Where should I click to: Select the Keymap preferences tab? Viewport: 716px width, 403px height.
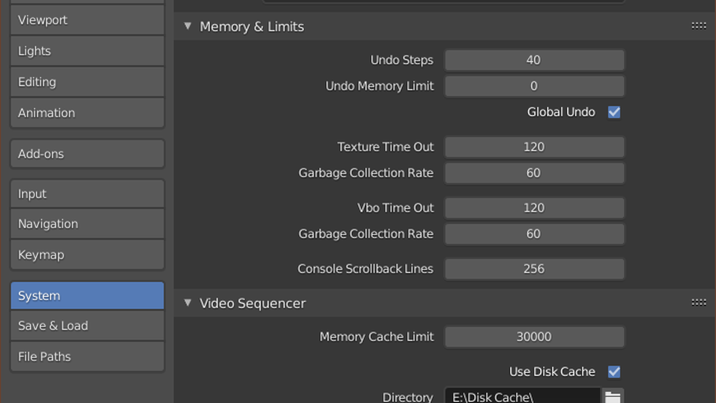(x=87, y=254)
